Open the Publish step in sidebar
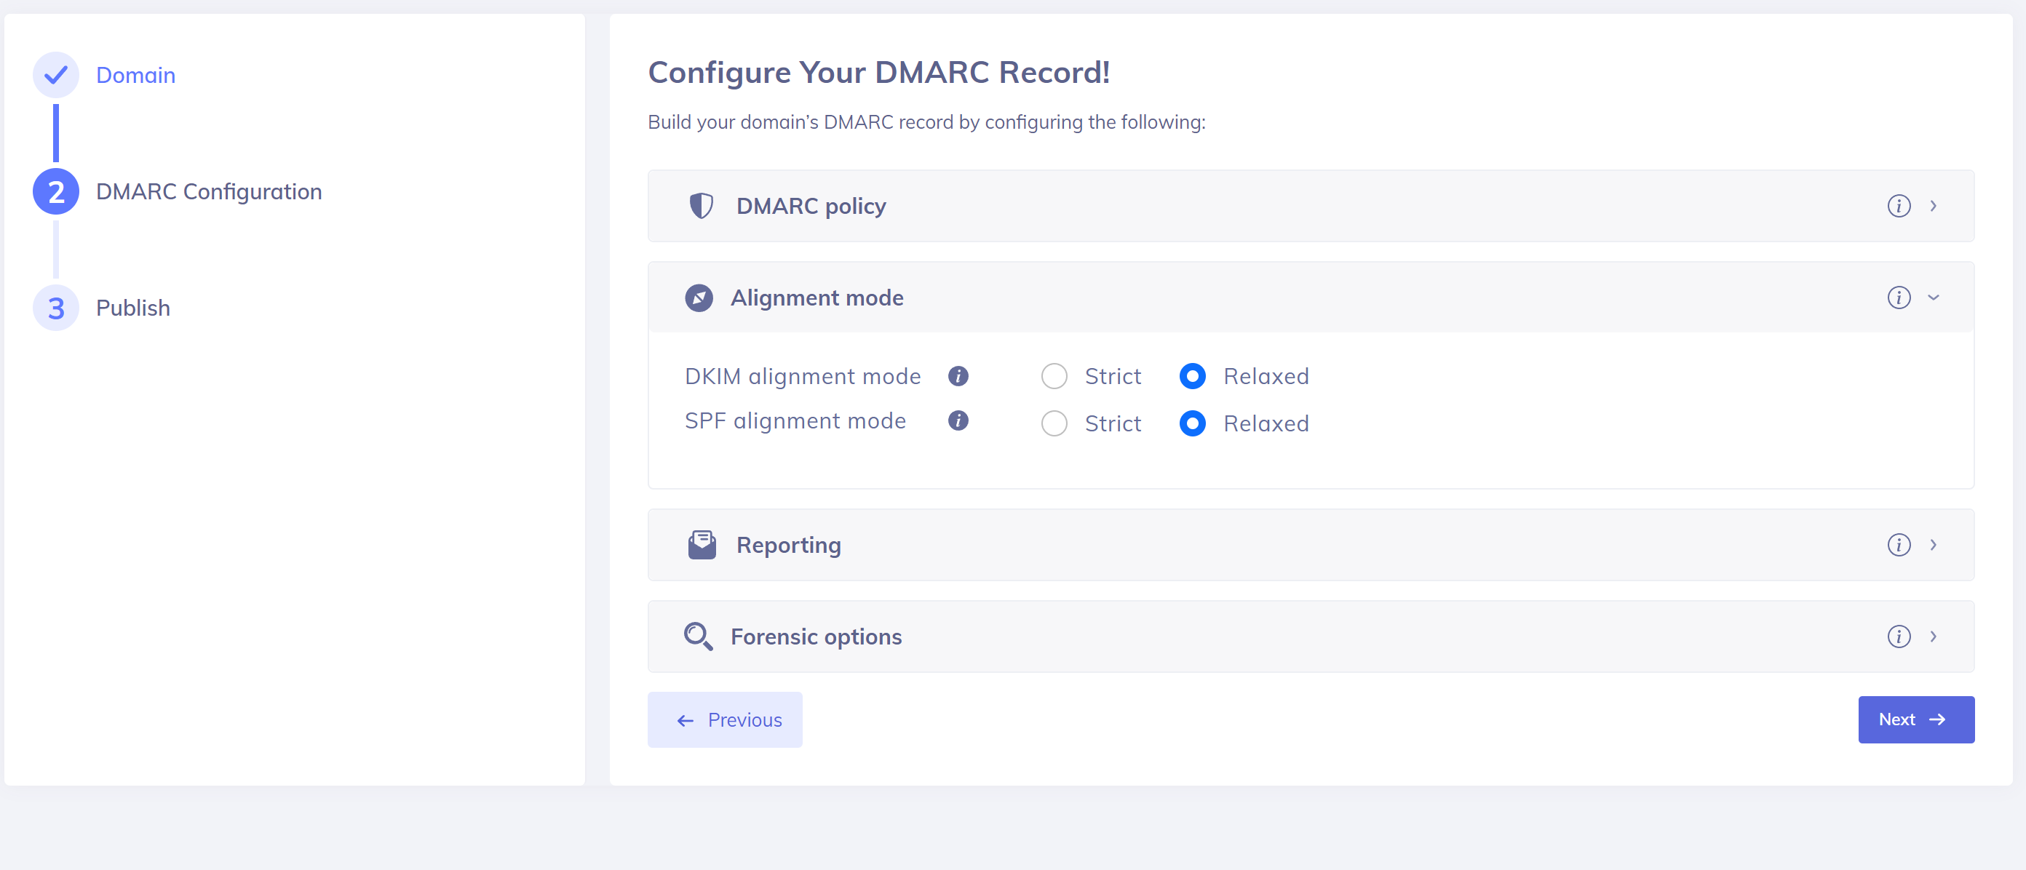Screen dimensions: 2026x870 (x=132, y=308)
